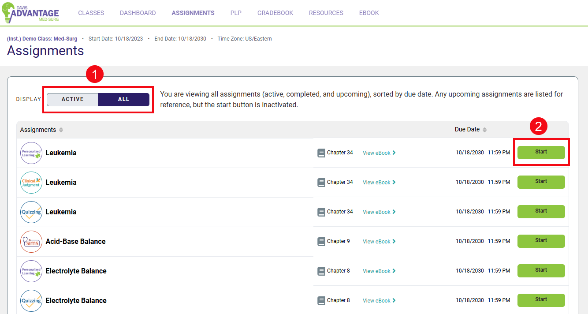
Task: Start the Quizzing Leukemia assignment
Action: tap(541, 212)
